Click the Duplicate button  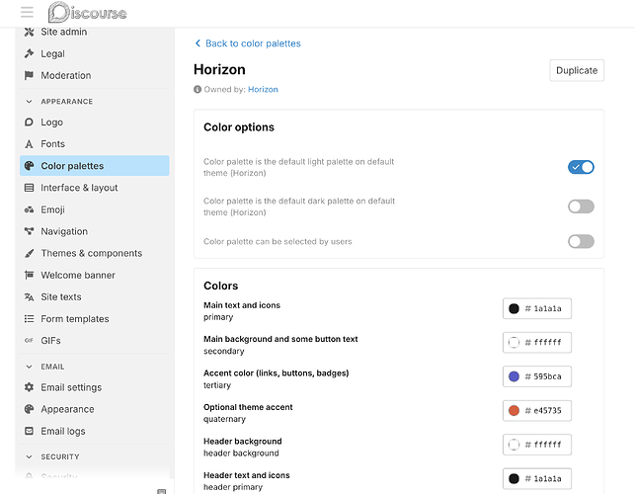[577, 70]
